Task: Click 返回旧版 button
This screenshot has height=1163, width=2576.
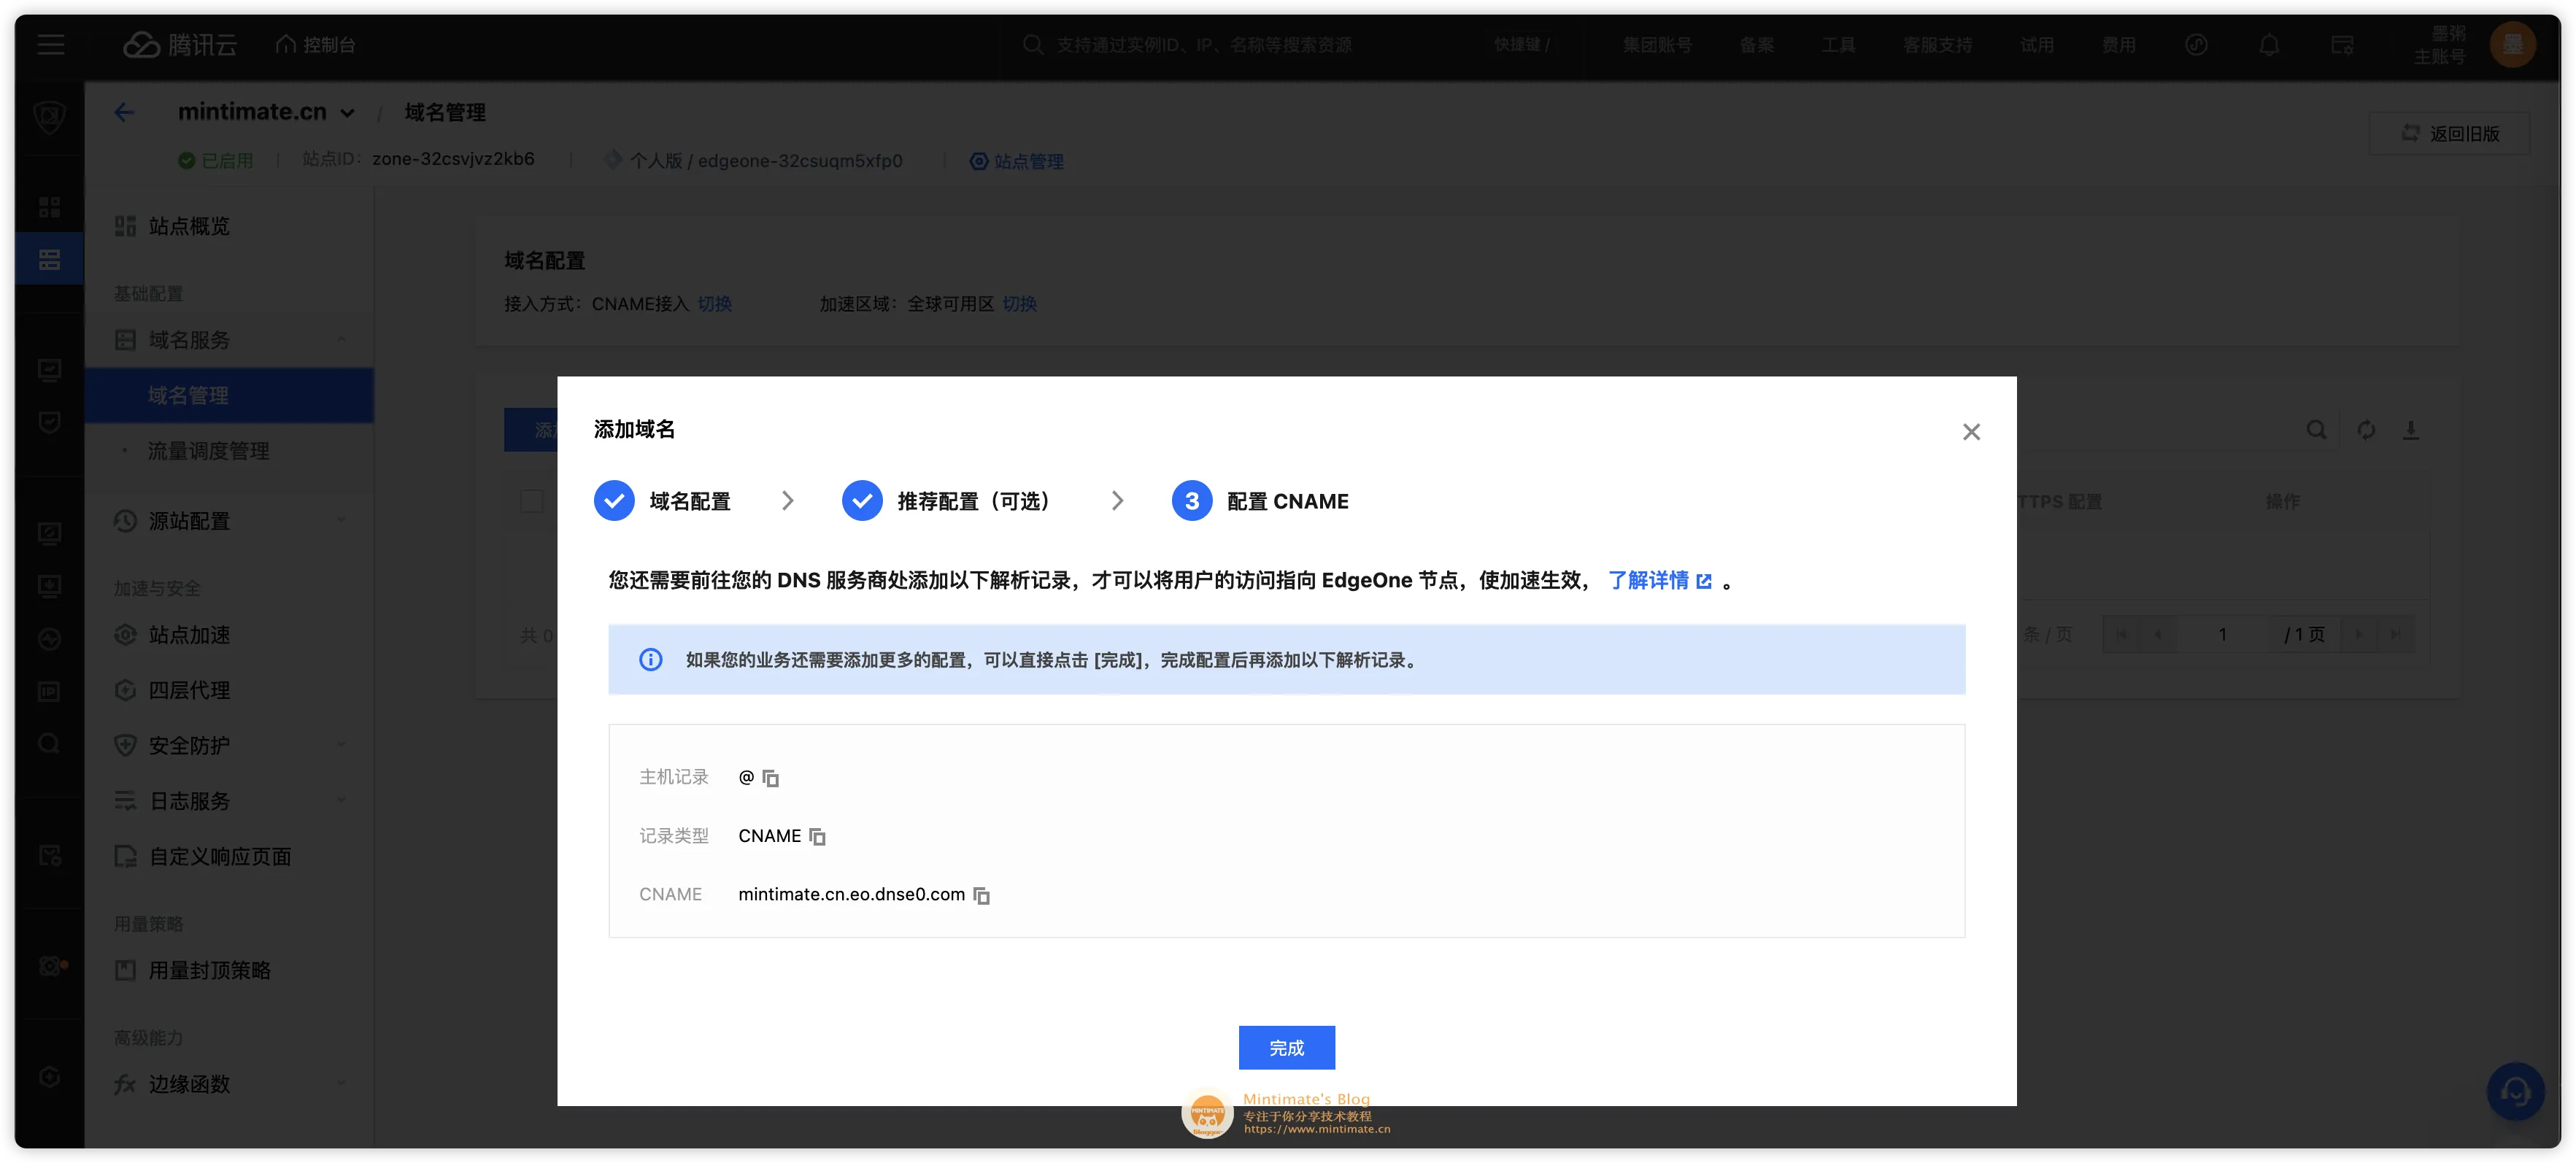Action: click(x=2449, y=133)
